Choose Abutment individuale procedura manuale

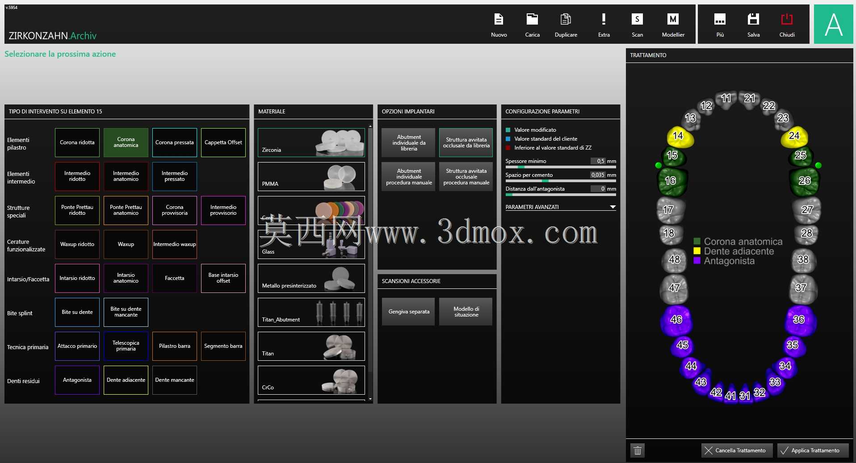click(x=408, y=176)
